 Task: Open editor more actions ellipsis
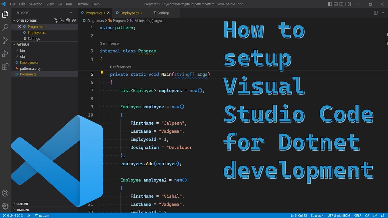pyautogui.click(x=382, y=13)
